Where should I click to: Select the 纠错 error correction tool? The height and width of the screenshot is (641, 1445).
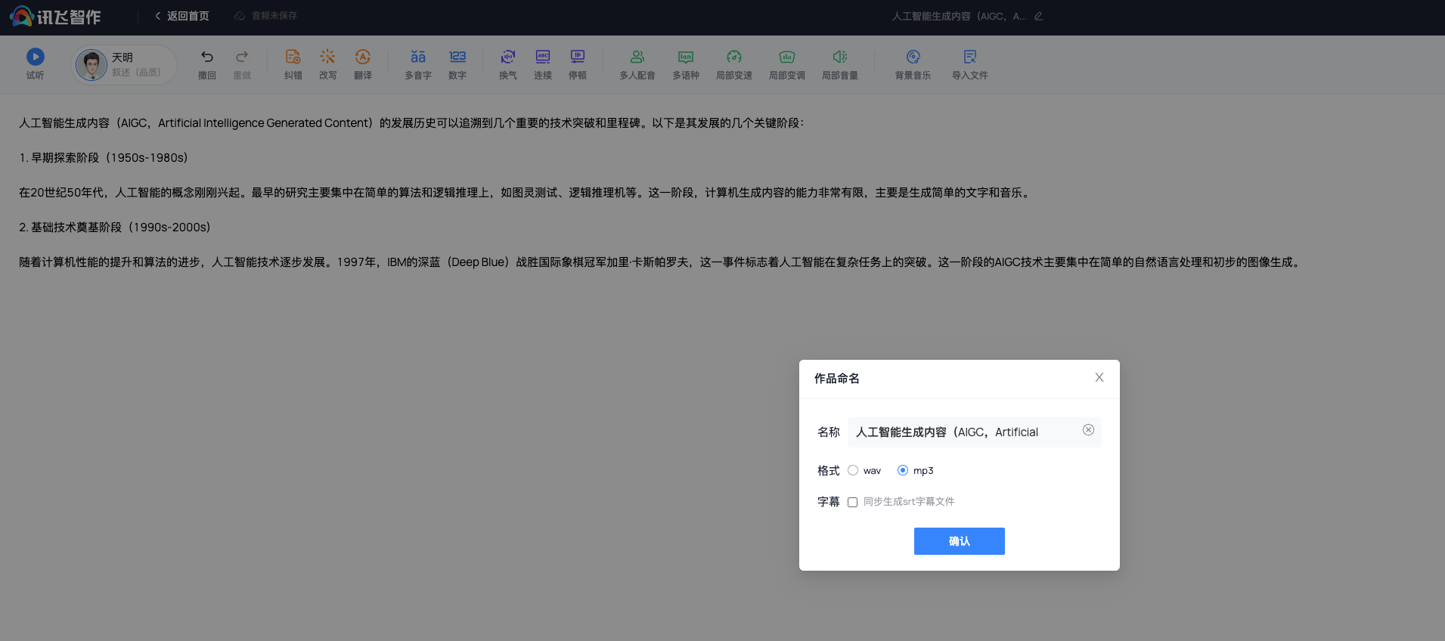coord(293,57)
